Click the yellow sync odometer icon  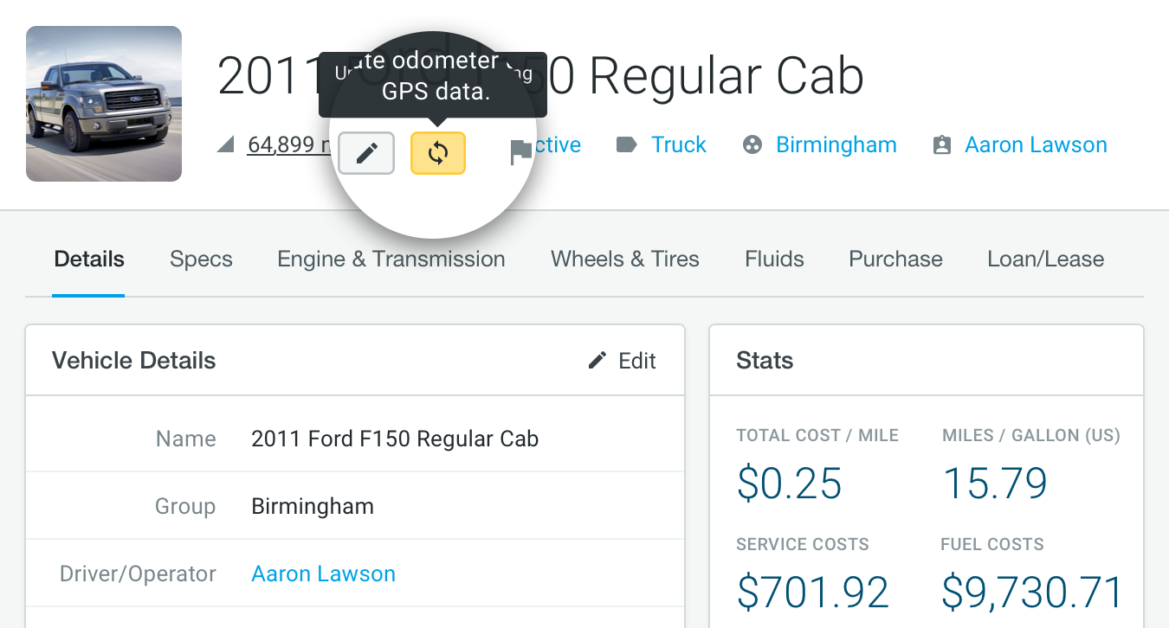pos(438,154)
